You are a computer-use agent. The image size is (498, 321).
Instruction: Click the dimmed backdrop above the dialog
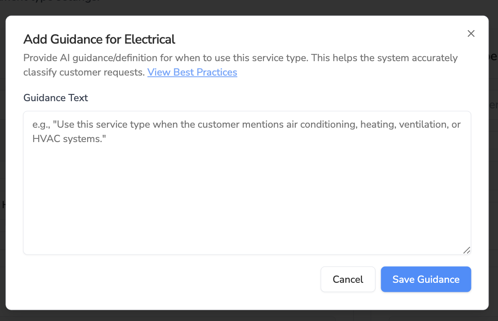[x=249, y=7]
